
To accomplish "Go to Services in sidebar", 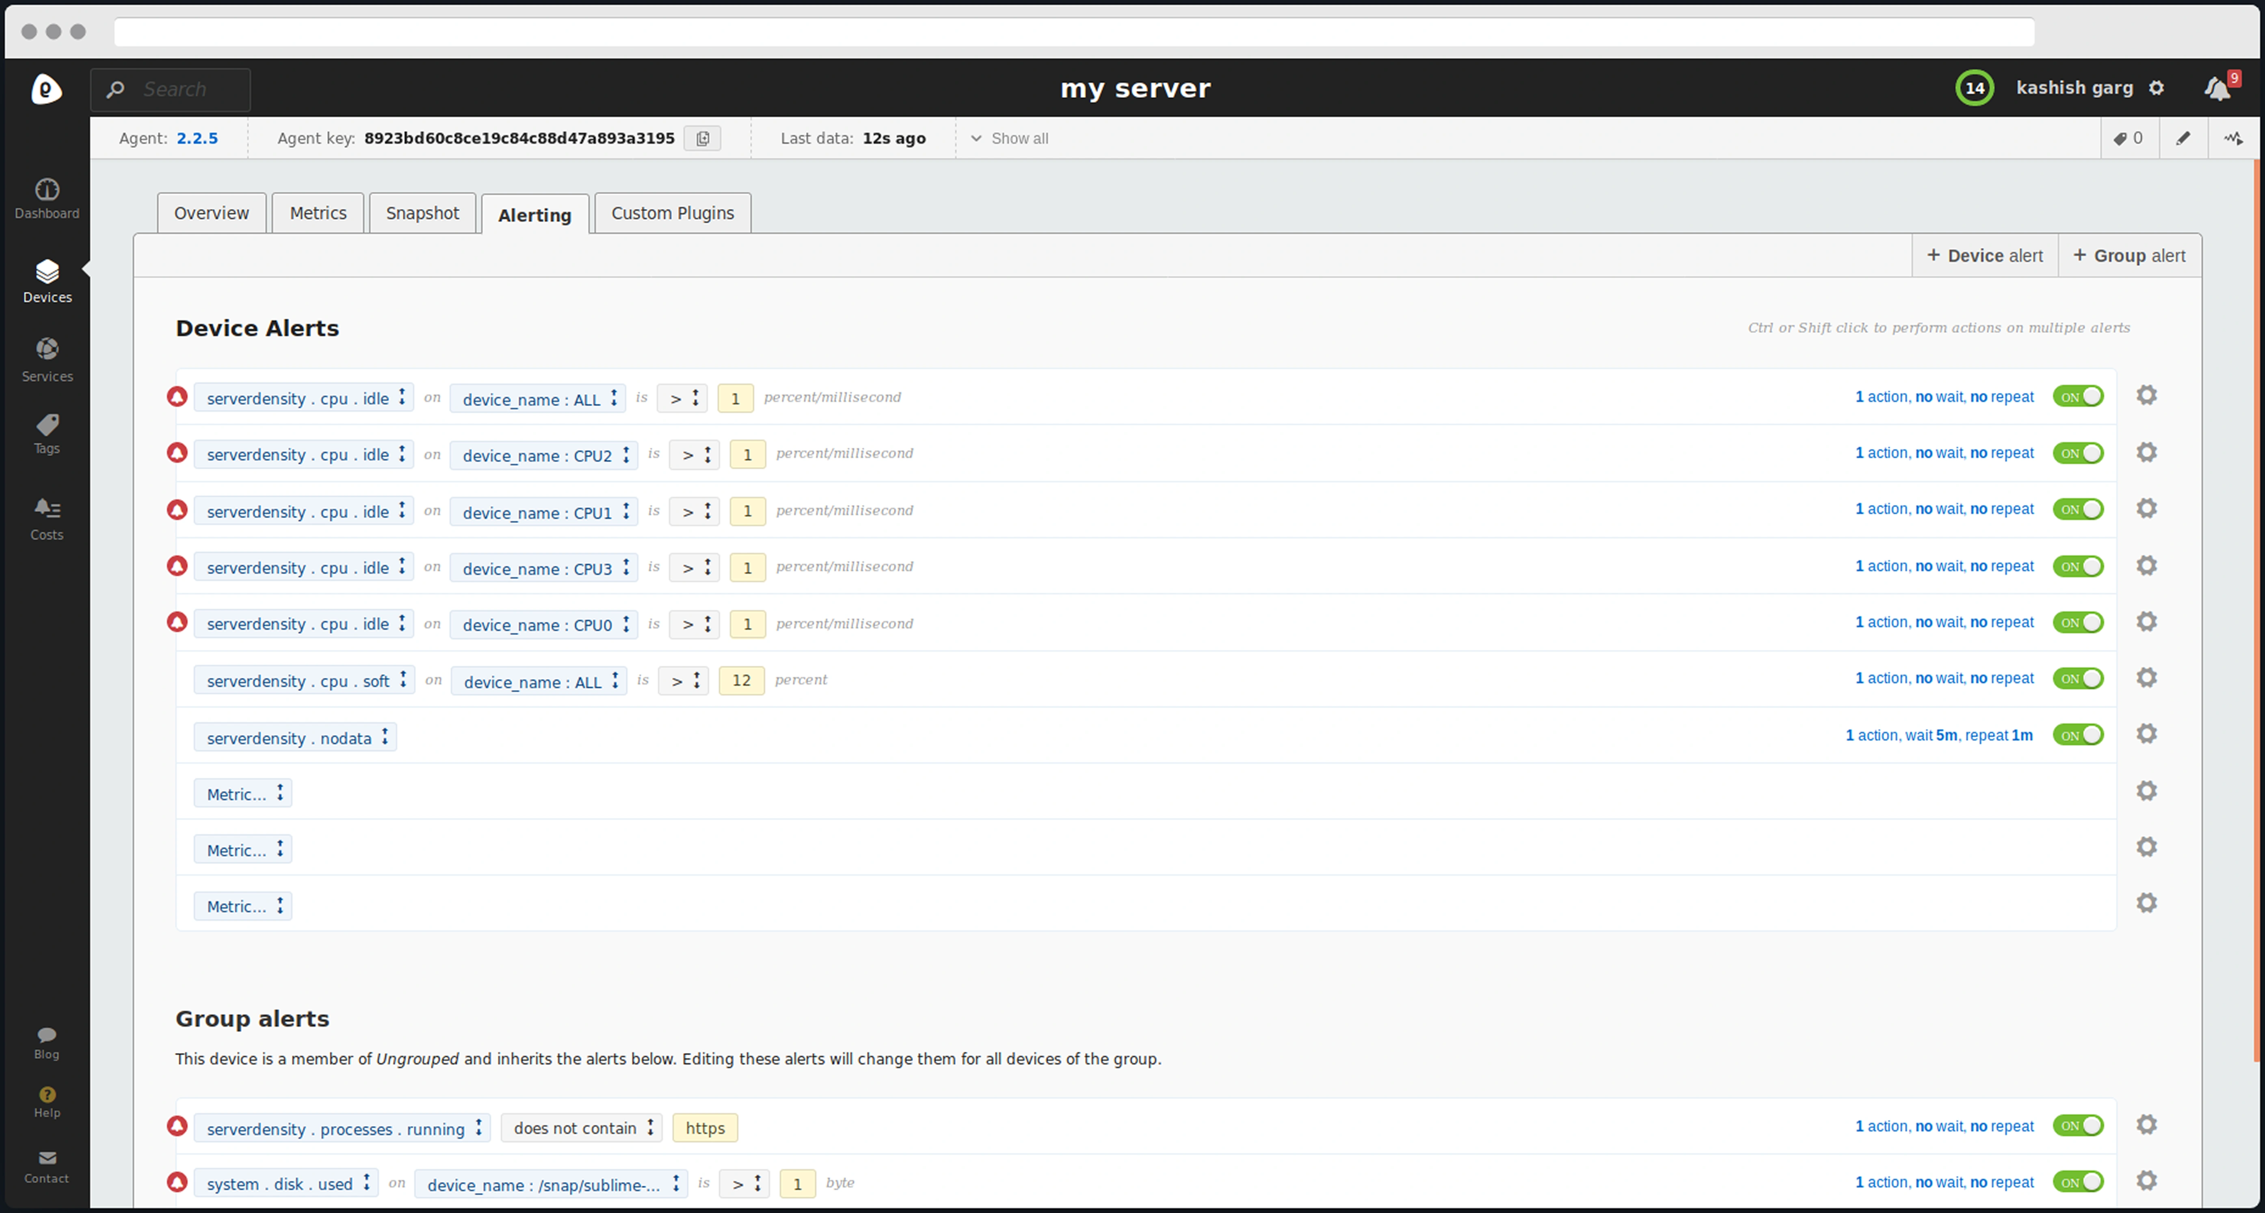I will click(47, 360).
